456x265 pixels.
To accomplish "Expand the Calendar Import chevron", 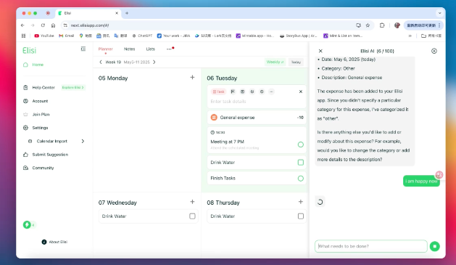I will (83, 142).
